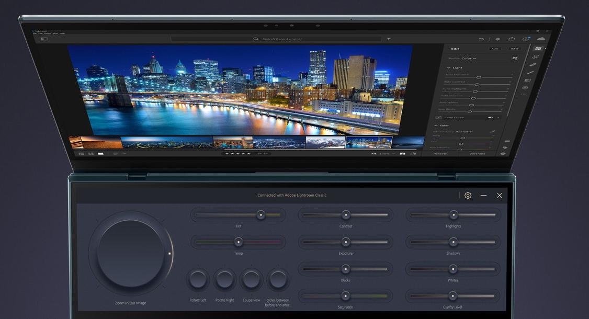Open the Profile Color dropdown

coord(469,59)
